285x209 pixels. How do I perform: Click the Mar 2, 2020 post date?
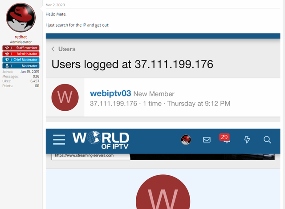pos(55,5)
